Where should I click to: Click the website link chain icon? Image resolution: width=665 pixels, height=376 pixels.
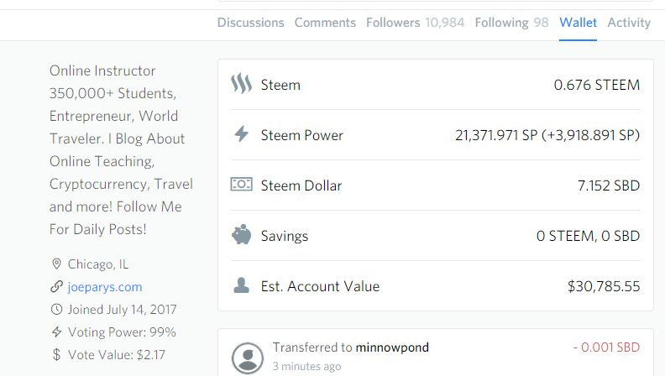point(57,287)
